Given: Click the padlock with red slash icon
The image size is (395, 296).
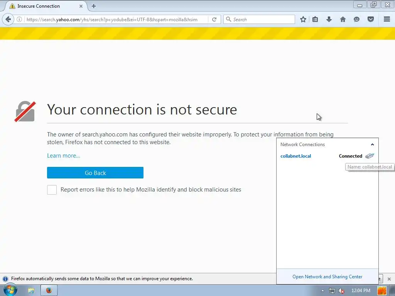Looking at the screenshot, I should pyautogui.click(x=25, y=111).
